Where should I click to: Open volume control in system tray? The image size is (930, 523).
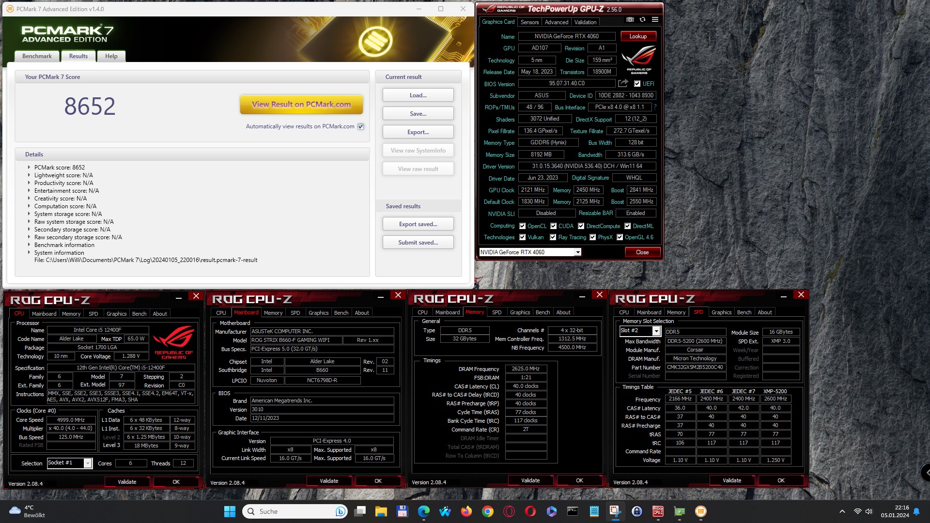click(x=868, y=511)
